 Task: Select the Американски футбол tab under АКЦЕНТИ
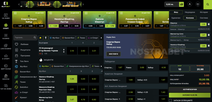tap(78, 66)
